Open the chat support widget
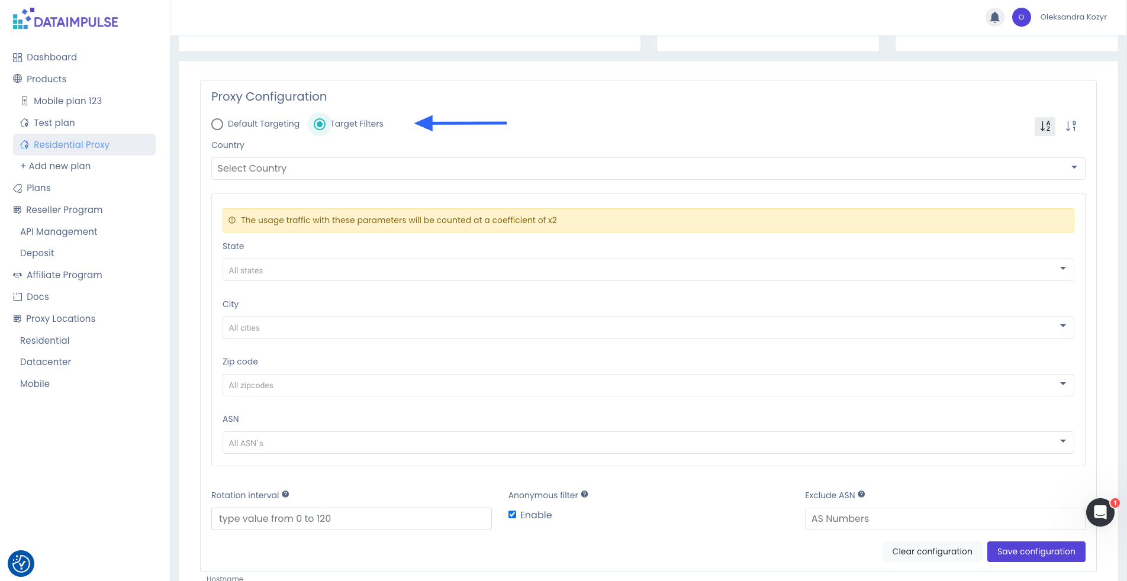Image resolution: width=1127 pixels, height=581 pixels. [1100, 512]
